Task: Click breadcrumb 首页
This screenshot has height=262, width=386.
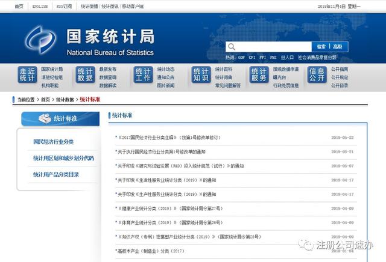Action: [45, 100]
